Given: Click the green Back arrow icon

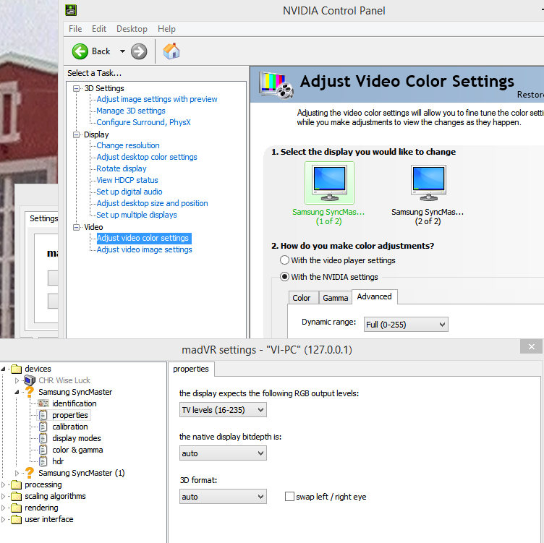Looking at the screenshot, I should [x=80, y=51].
